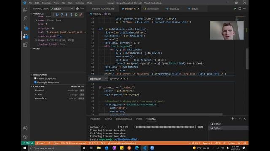Run Python file with editor play icon
This screenshot has width=270, height=151.
(235, 8)
